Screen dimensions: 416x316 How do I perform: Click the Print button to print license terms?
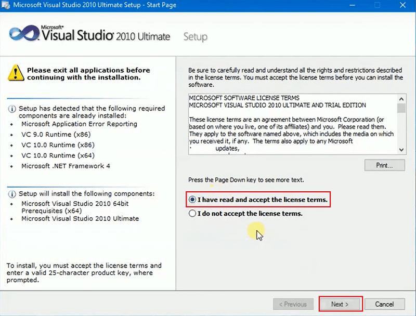click(x=385, y=165)
